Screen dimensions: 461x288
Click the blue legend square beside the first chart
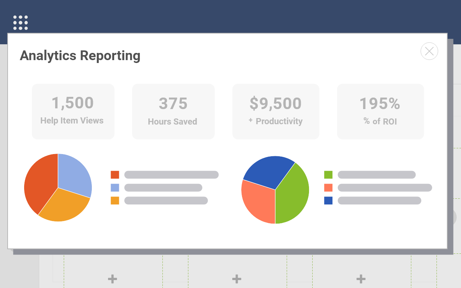coord(114,188)
